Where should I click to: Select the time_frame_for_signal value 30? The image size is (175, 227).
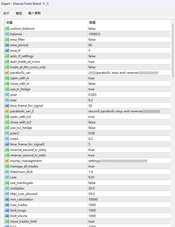pos(90,106)
